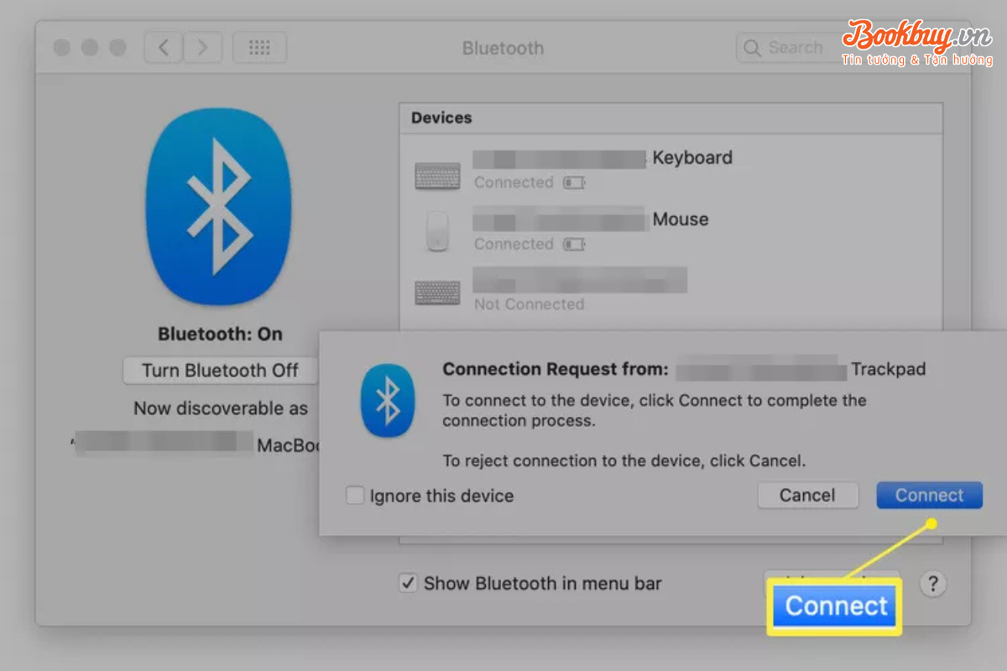This screenshot has width=1007, height=671.
Task: Check the Ignore this device checkbox
Action: (355, 495)
